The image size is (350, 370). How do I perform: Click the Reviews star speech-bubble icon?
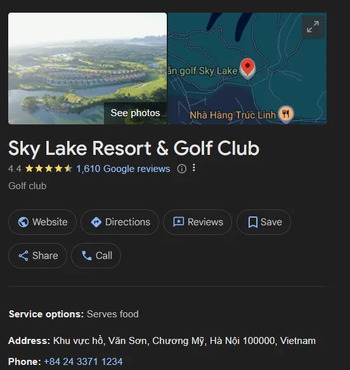click(x=179, y=222)
